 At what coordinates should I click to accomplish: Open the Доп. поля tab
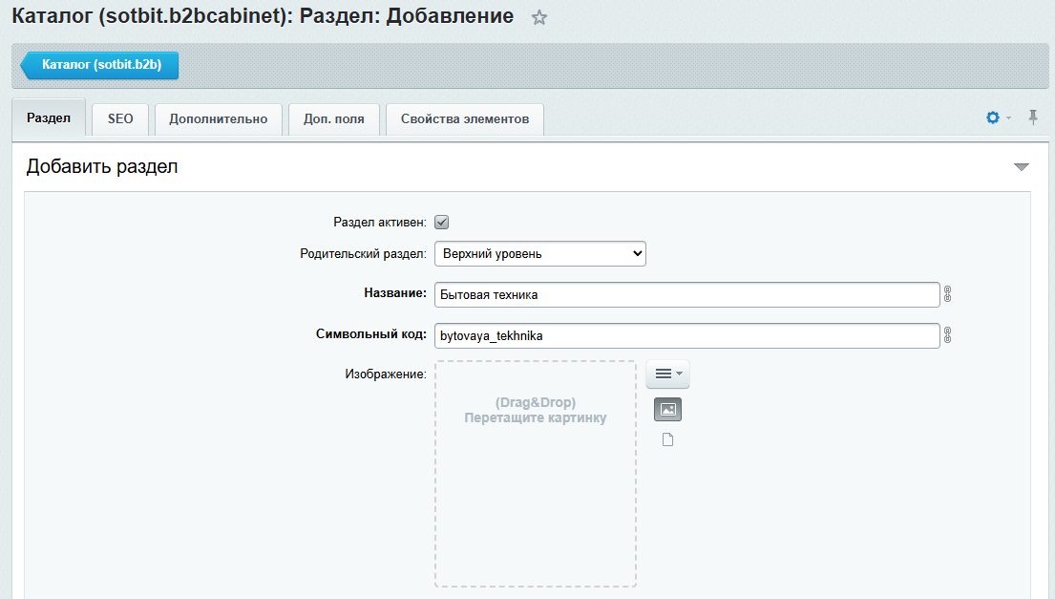coord(334,119)
